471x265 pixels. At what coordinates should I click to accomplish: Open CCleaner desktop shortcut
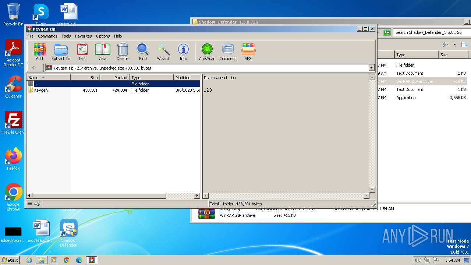coord(13,87)
